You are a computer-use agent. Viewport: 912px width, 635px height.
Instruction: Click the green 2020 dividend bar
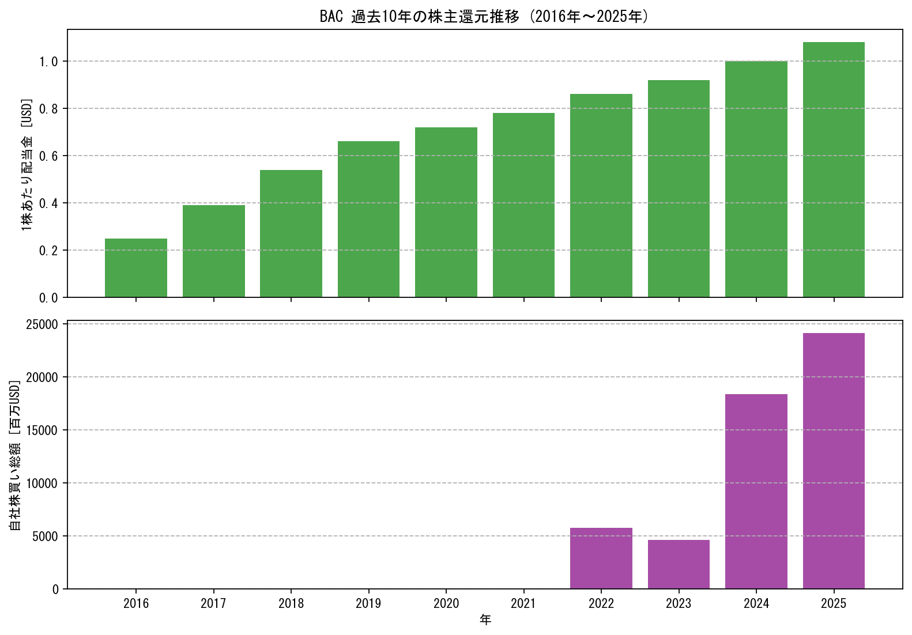point(446,212)
